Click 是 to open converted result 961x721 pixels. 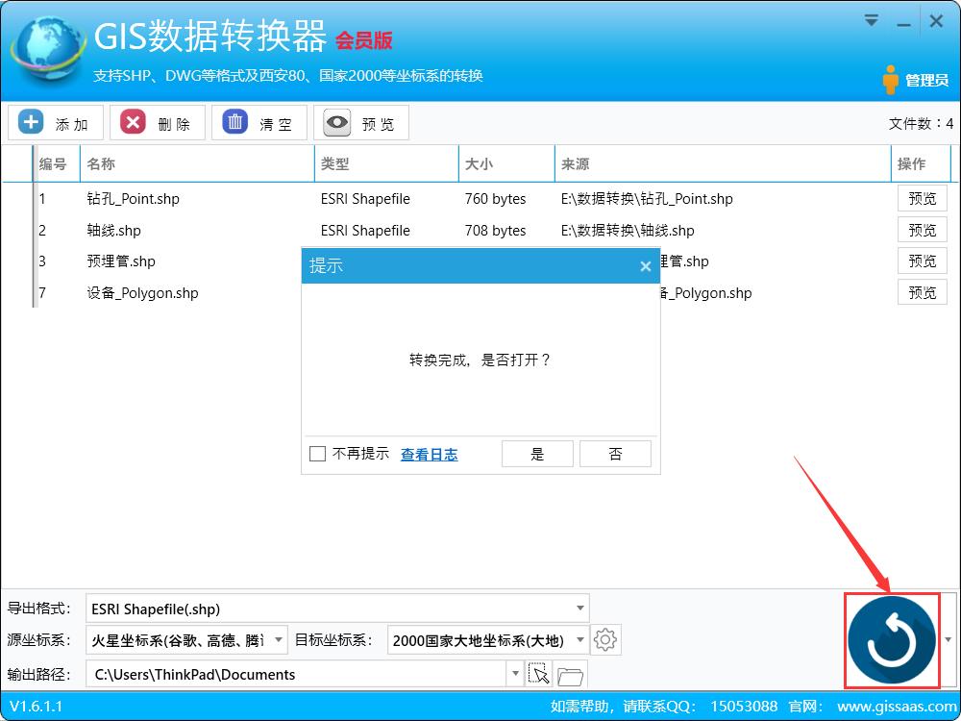536,453
